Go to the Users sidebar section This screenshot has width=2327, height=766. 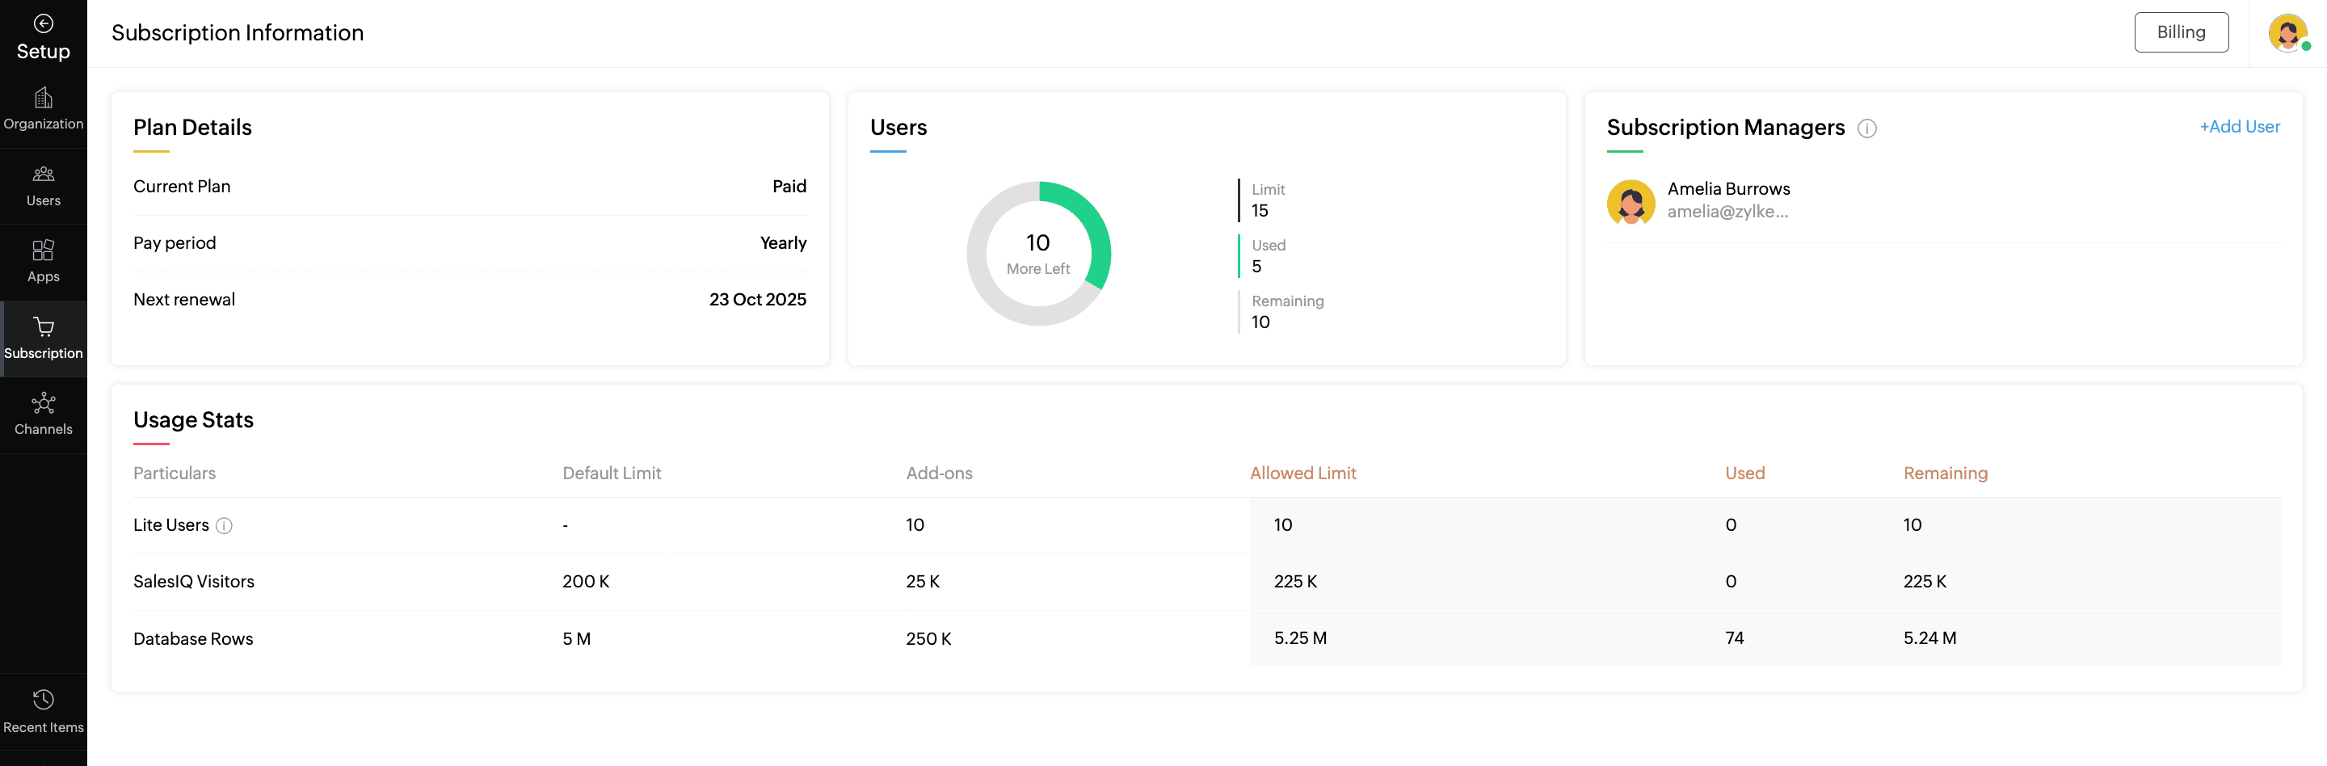tap(44, 185)
